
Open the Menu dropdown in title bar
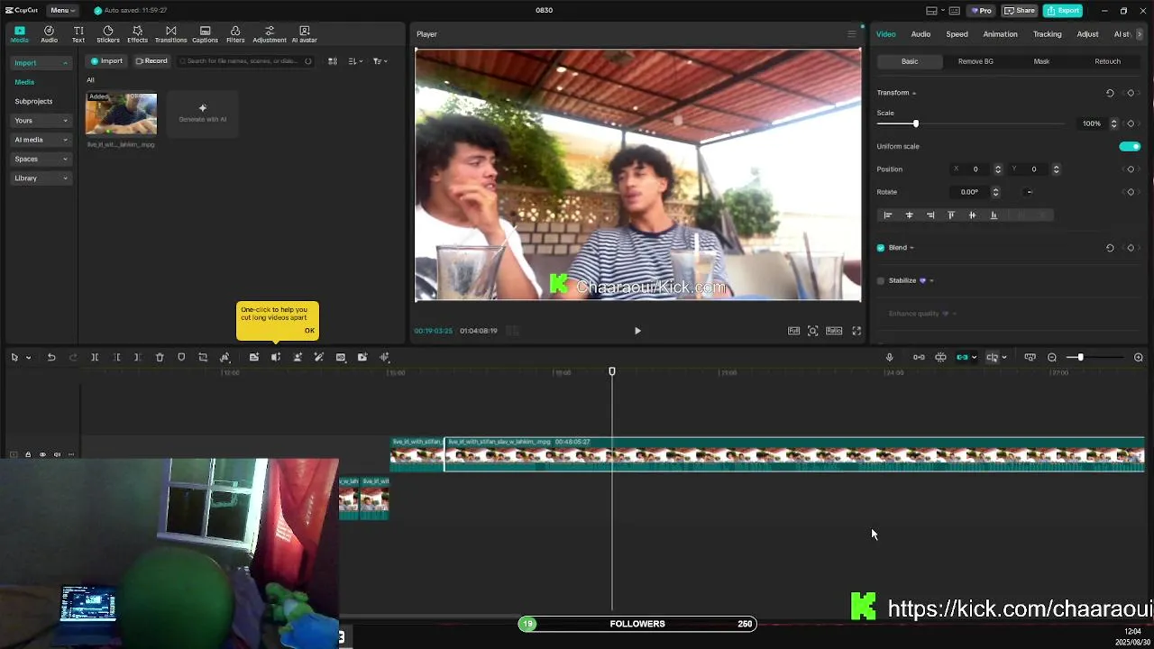pyautogui.click(x=62, y=10)
